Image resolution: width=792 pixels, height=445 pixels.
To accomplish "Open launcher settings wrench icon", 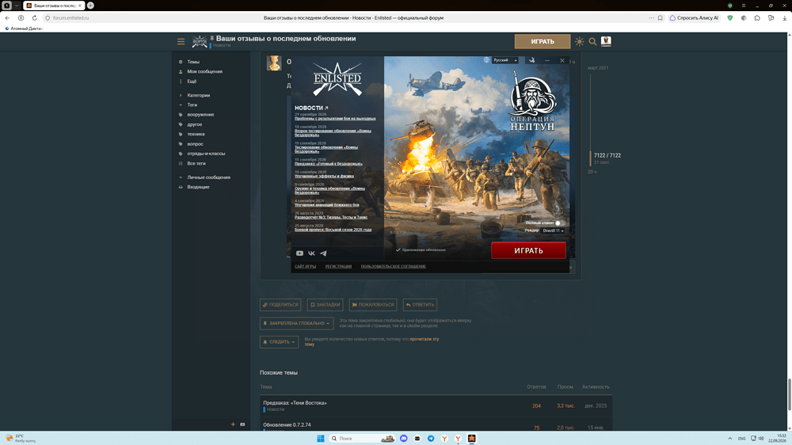I will pos(532,60).
